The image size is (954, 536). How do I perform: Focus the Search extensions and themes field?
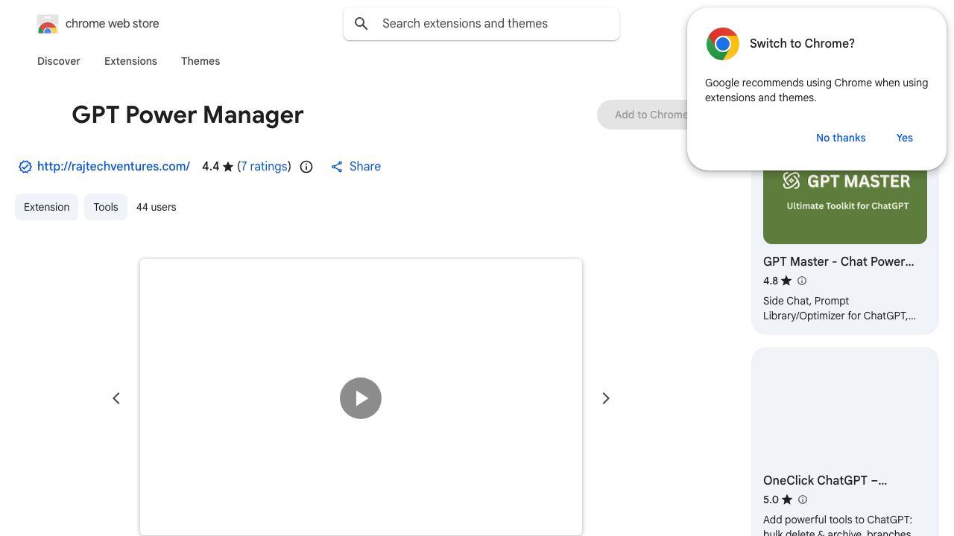pos(481,24)
